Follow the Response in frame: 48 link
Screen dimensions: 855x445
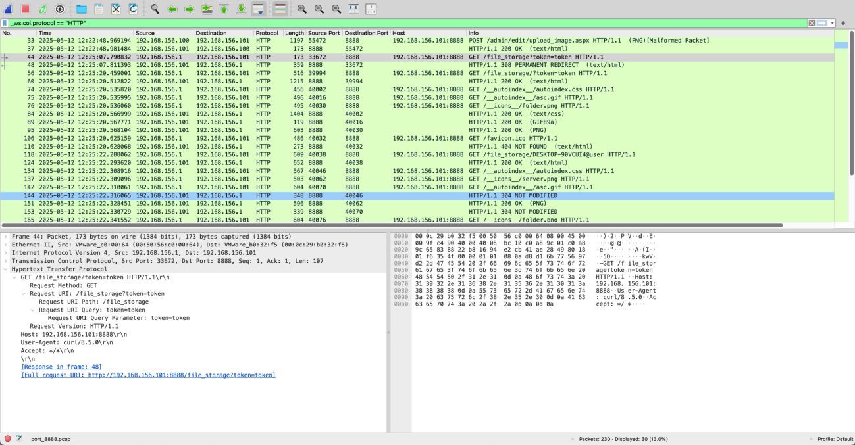pyautogui.click(x=62, y=367)
